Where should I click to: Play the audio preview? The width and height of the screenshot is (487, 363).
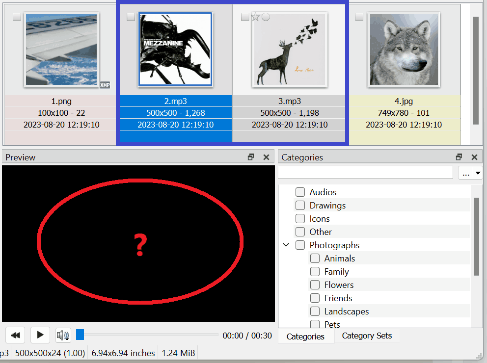click(40, 335)
